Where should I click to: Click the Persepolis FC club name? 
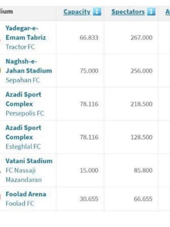(25, 113)
